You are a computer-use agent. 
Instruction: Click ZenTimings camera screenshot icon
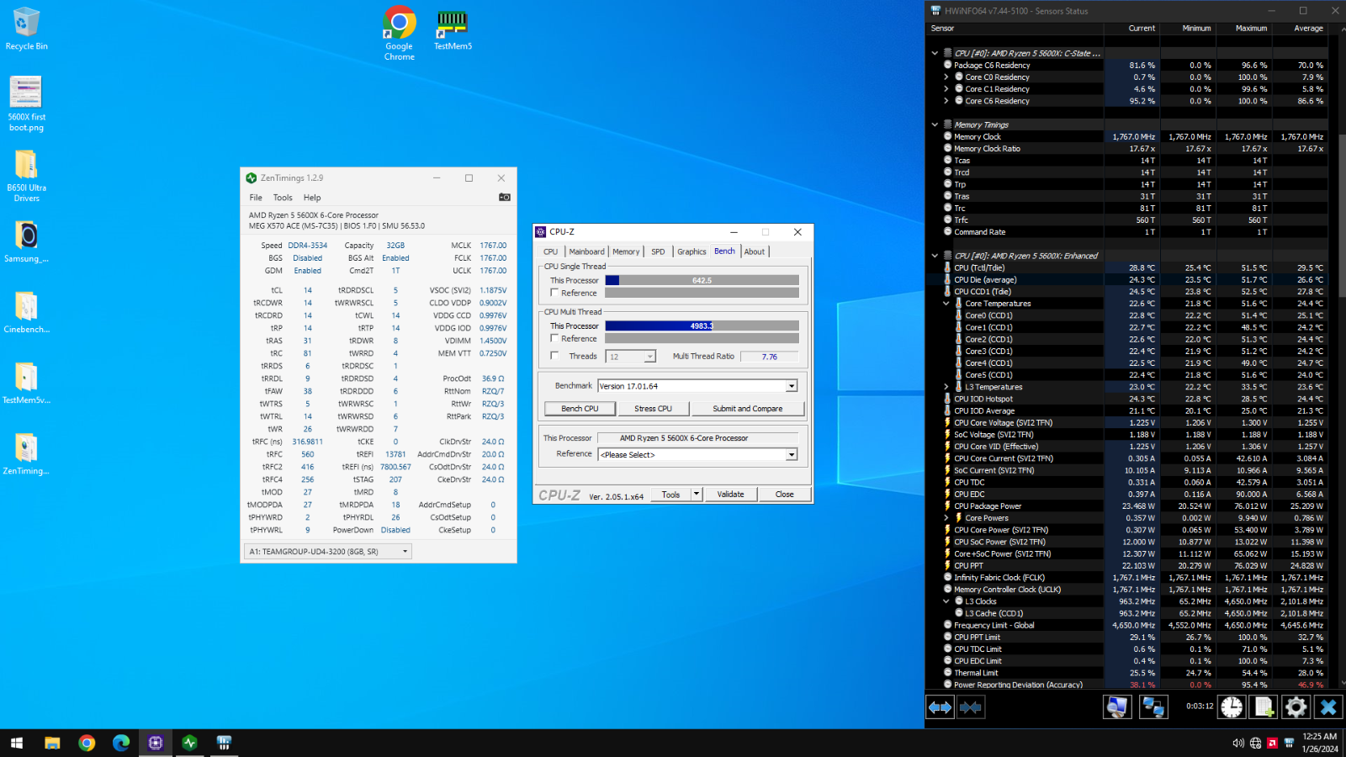click(x=505, y=197)
